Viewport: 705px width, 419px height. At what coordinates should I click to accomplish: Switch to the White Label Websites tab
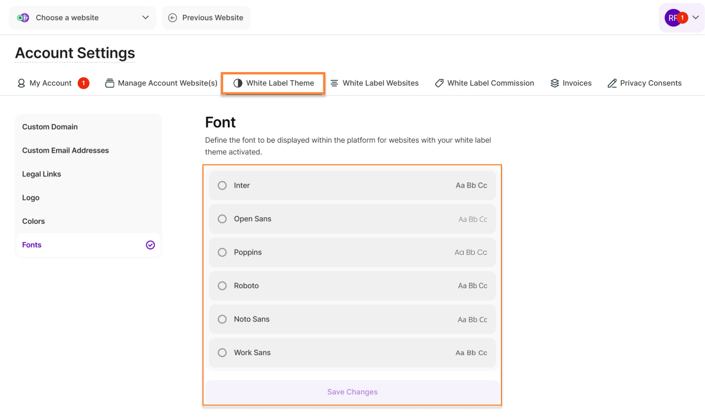pos(374,83)
